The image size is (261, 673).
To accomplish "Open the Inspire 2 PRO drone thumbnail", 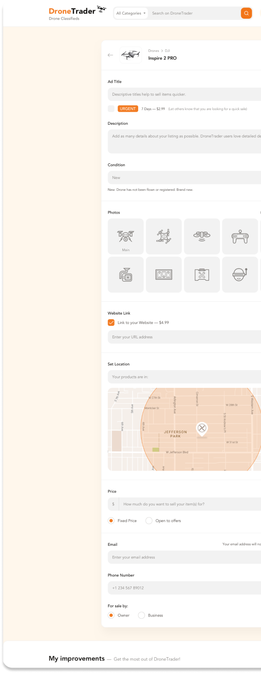I will 130,54.
